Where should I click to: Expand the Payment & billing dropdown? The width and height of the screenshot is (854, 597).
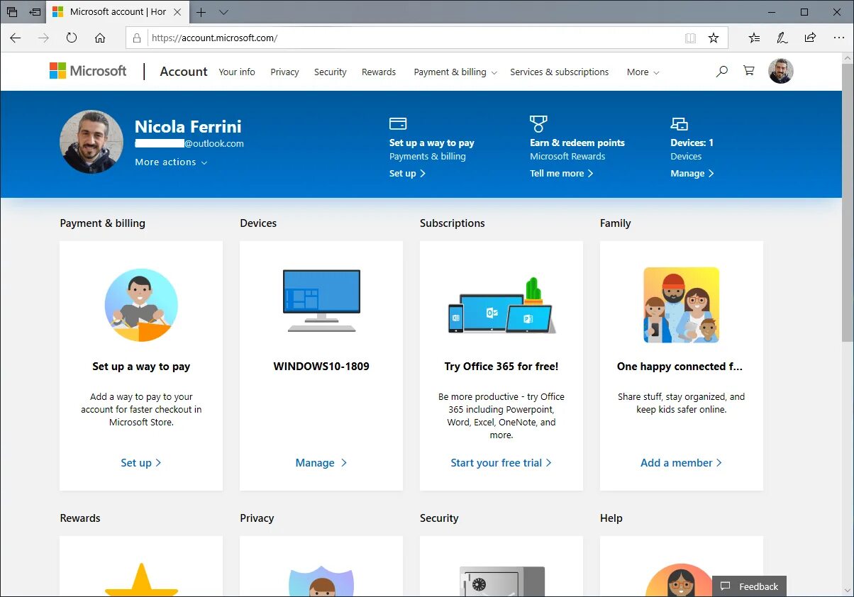click(x=455, y=72)
